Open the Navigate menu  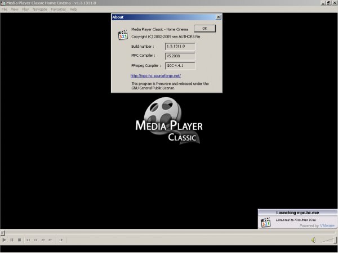(40, 10)
